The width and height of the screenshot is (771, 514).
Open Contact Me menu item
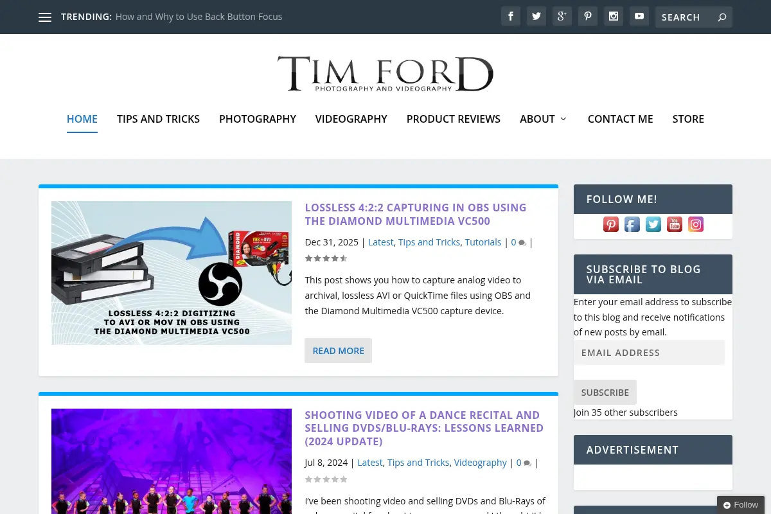pos(621,119)
